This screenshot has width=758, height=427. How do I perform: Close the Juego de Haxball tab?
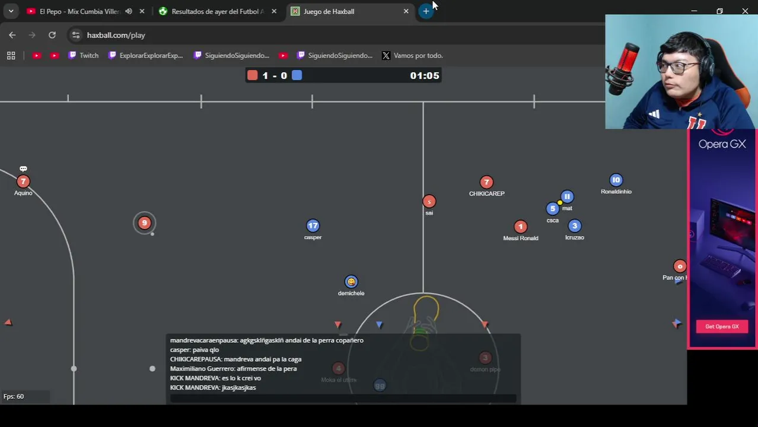[x=406, y=11]
